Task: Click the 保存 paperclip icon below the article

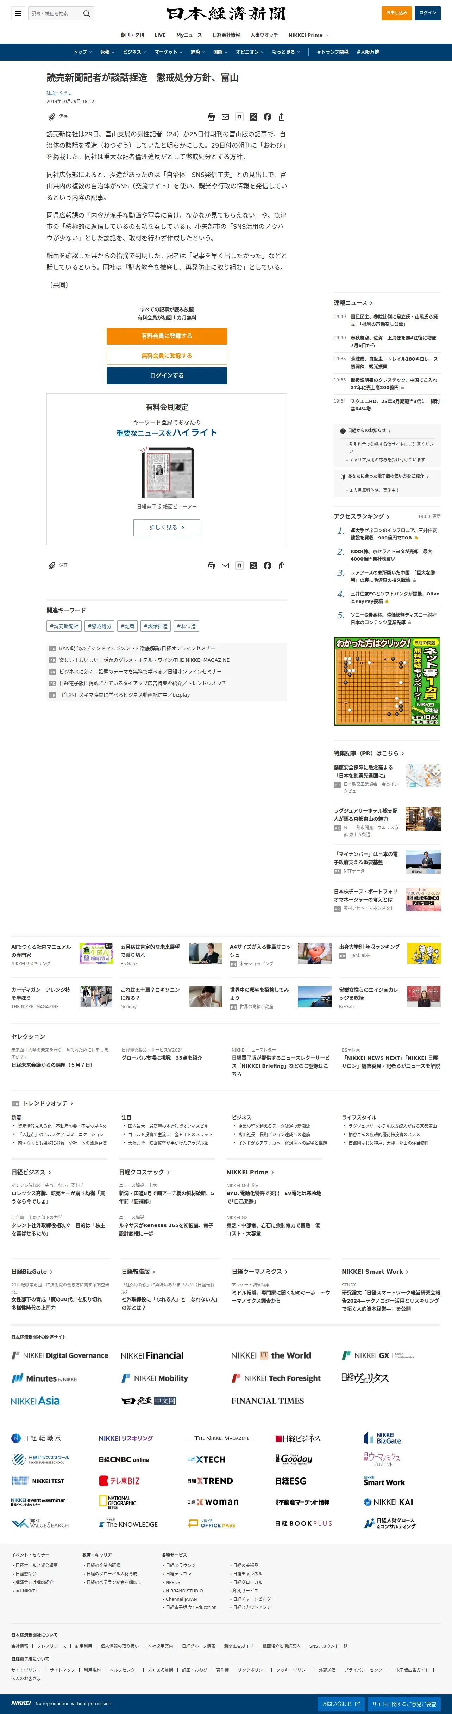Action: [x=52, y=565]
